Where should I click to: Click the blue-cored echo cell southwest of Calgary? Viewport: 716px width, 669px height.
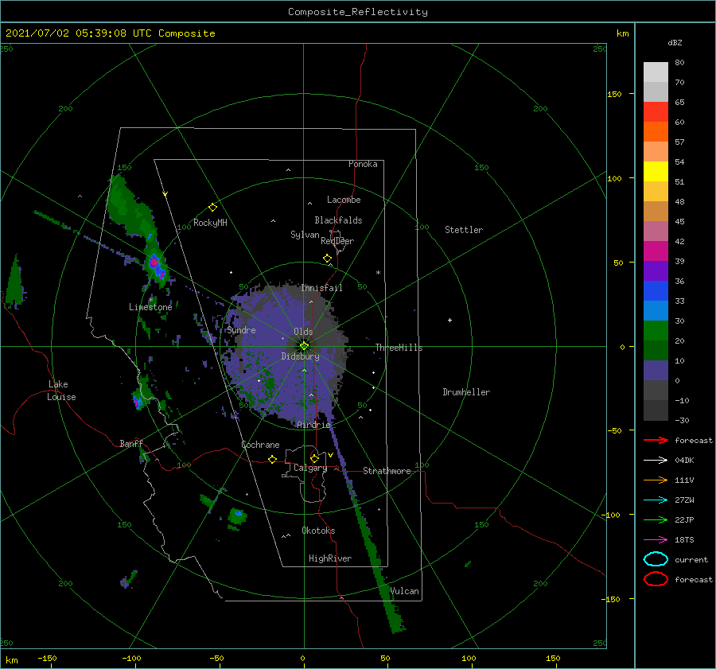point(237,516)
